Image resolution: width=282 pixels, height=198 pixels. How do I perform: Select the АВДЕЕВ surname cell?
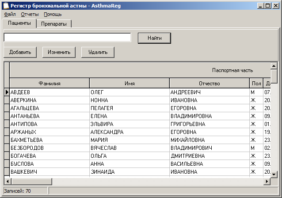[50, 92]
